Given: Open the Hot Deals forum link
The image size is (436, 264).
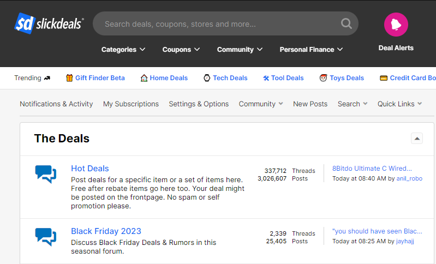Looking at the screenshot, I should (90, 169).
